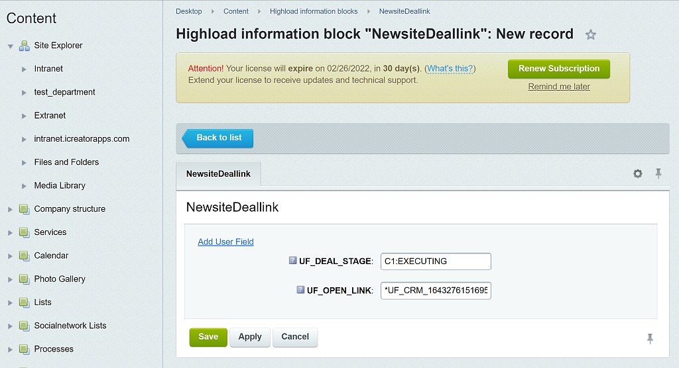Pin the tab bar with top pin icon
679x368 pixels.
click(658, 173)
